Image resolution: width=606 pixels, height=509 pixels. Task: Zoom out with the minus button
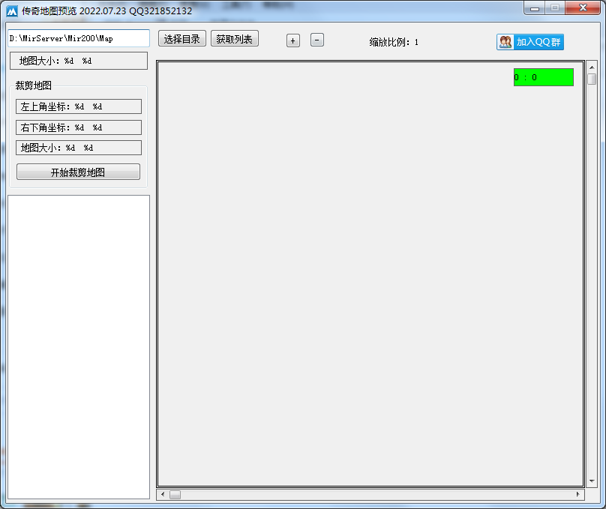(317, 40)
